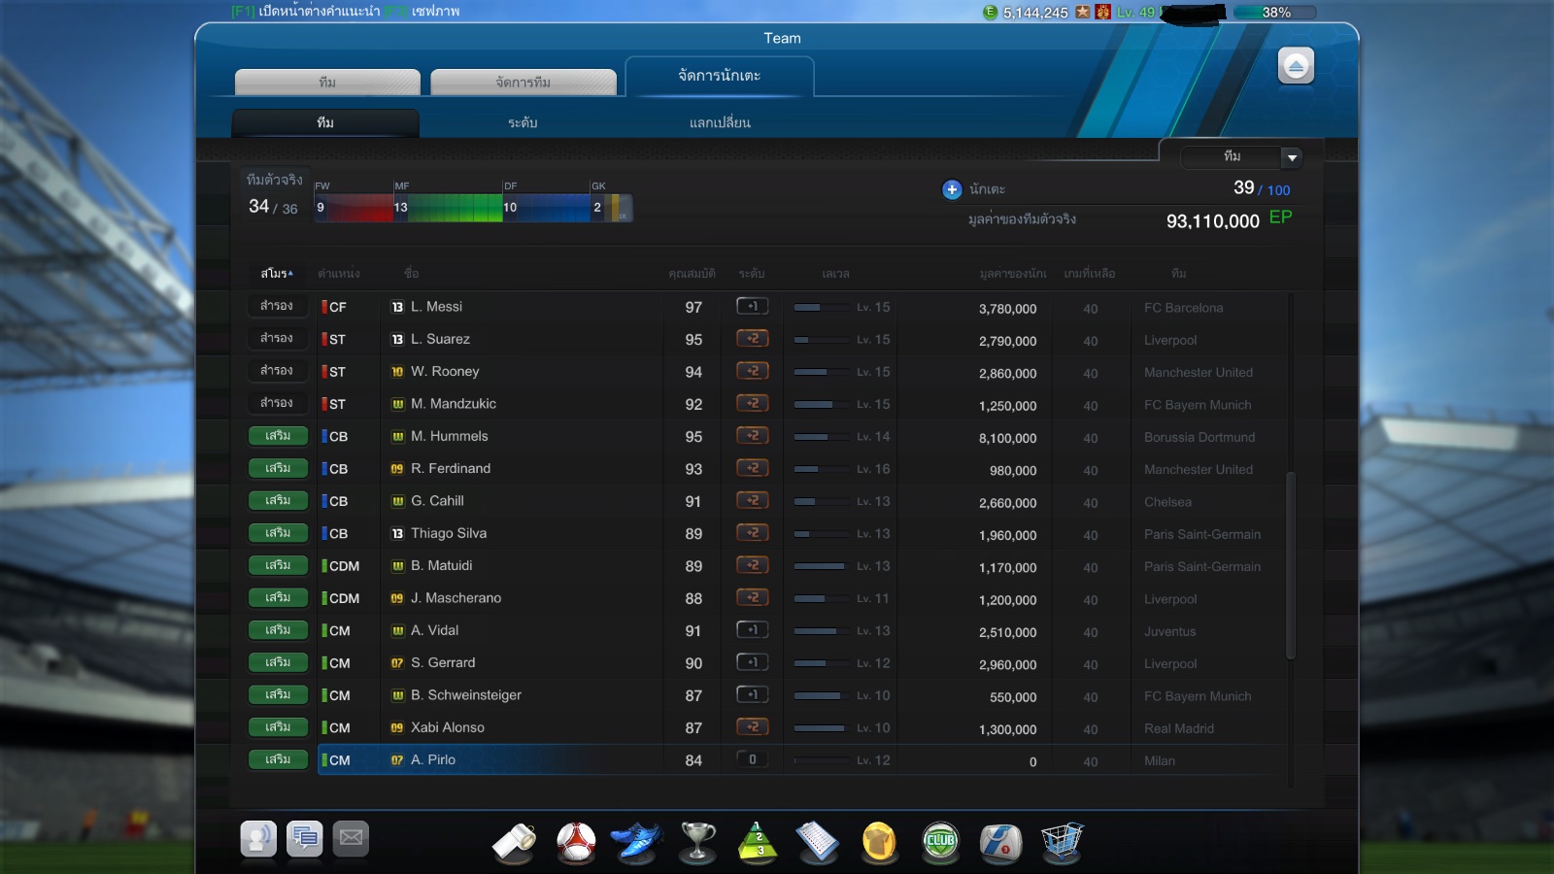Click M. Hummels' 8,100,000 value

[1007, 438]
